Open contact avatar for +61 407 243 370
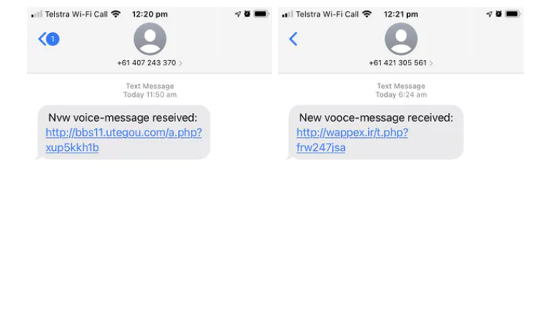Viewport: 550px width, 311px height. 150,39
